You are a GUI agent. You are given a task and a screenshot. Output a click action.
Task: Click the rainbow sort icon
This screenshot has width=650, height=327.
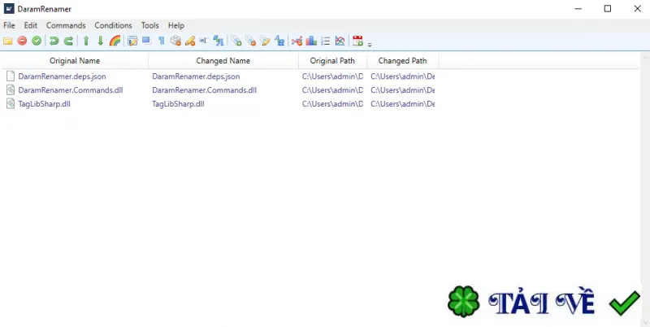point(115,41)
